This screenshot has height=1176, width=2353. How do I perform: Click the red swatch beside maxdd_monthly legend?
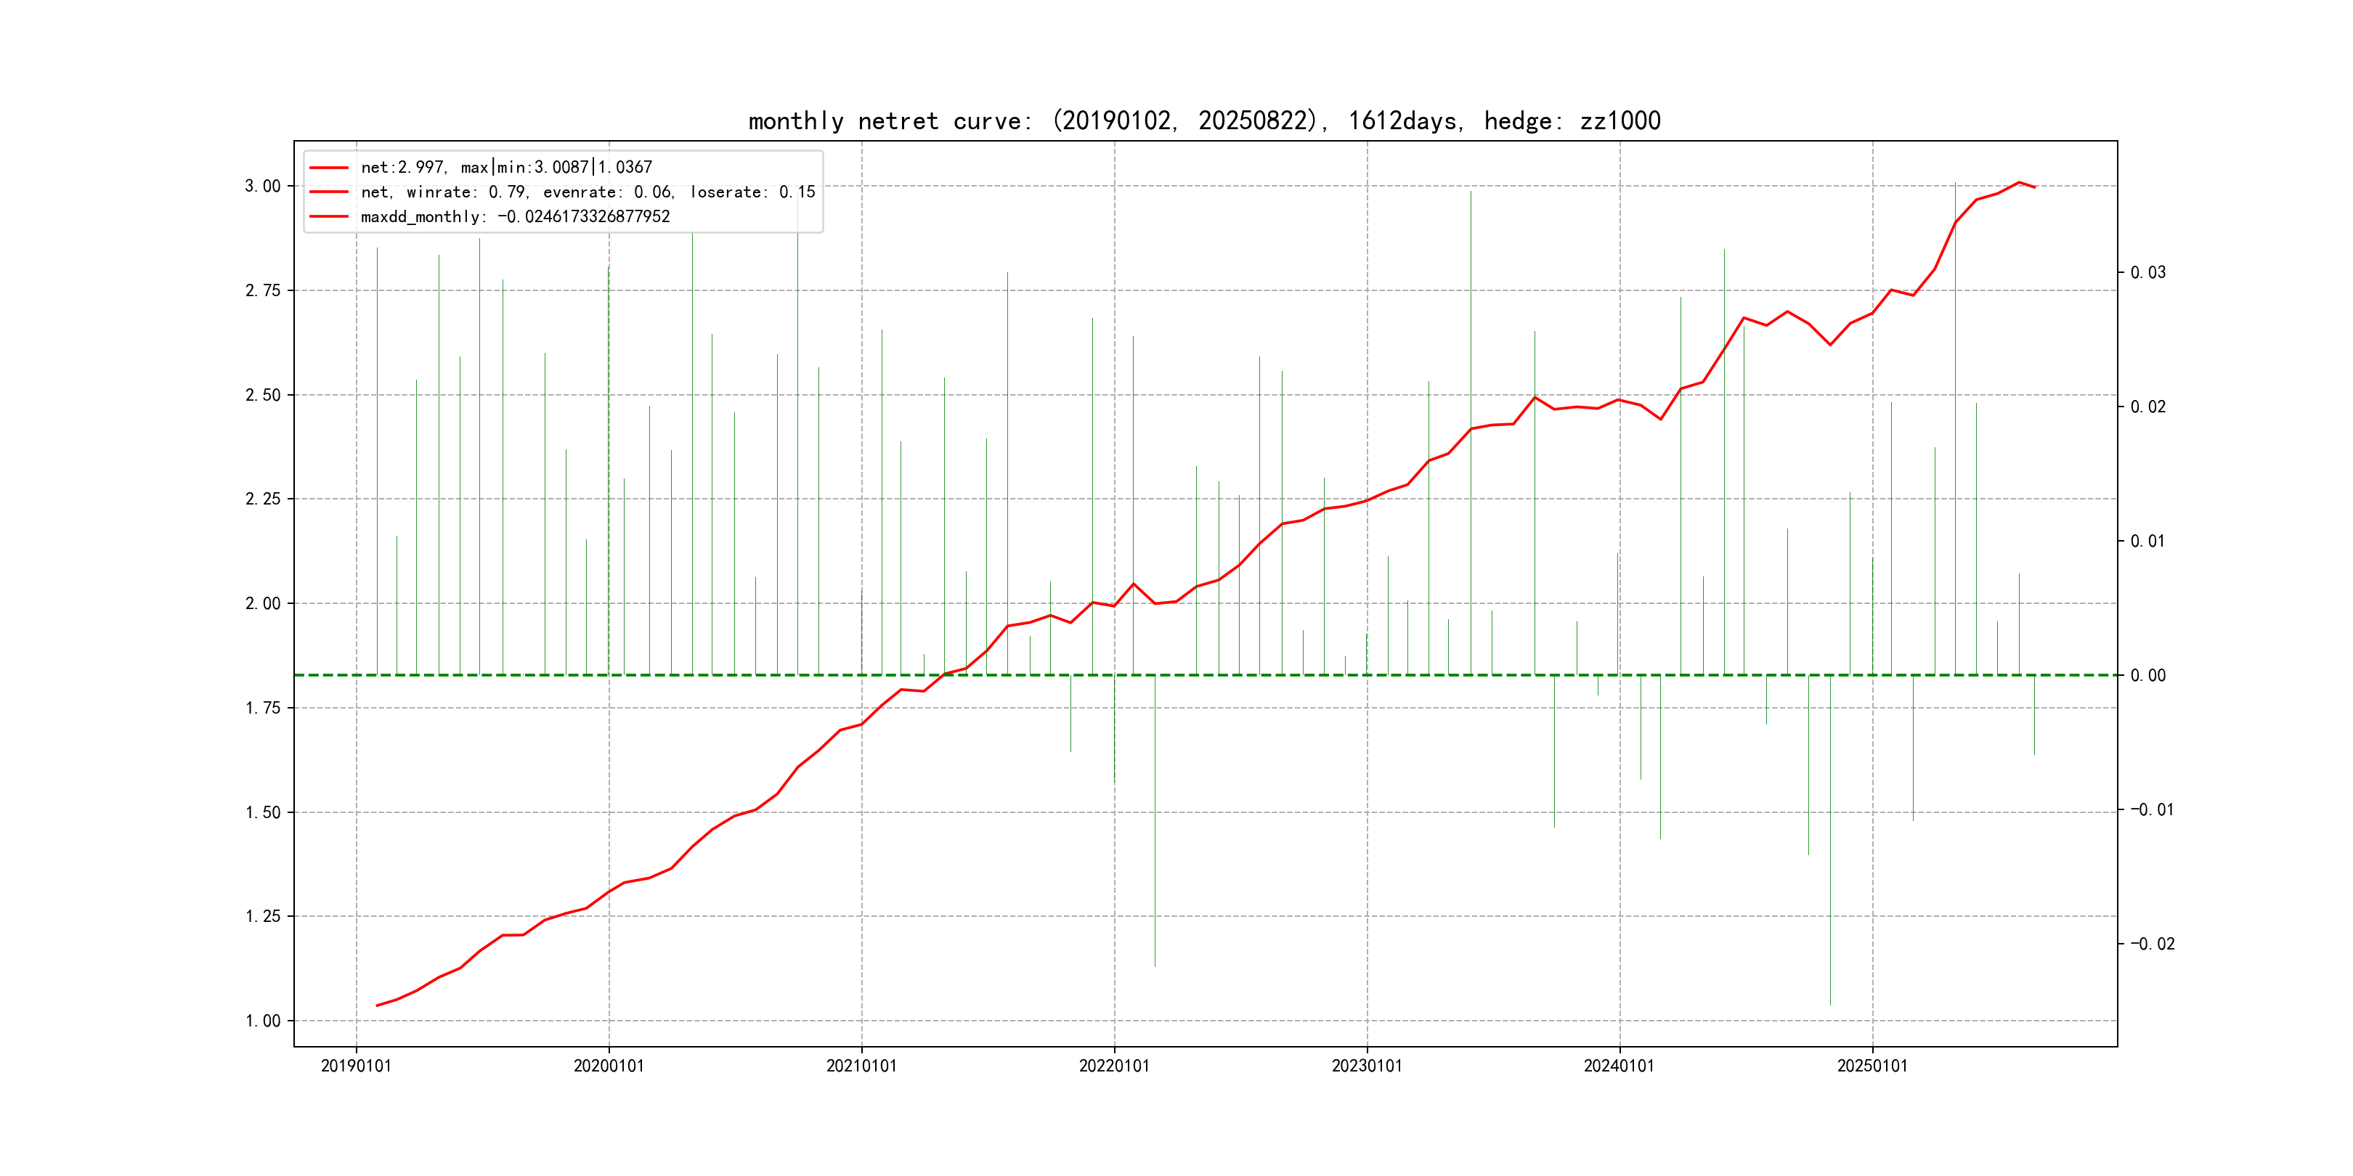click(329, 216)
